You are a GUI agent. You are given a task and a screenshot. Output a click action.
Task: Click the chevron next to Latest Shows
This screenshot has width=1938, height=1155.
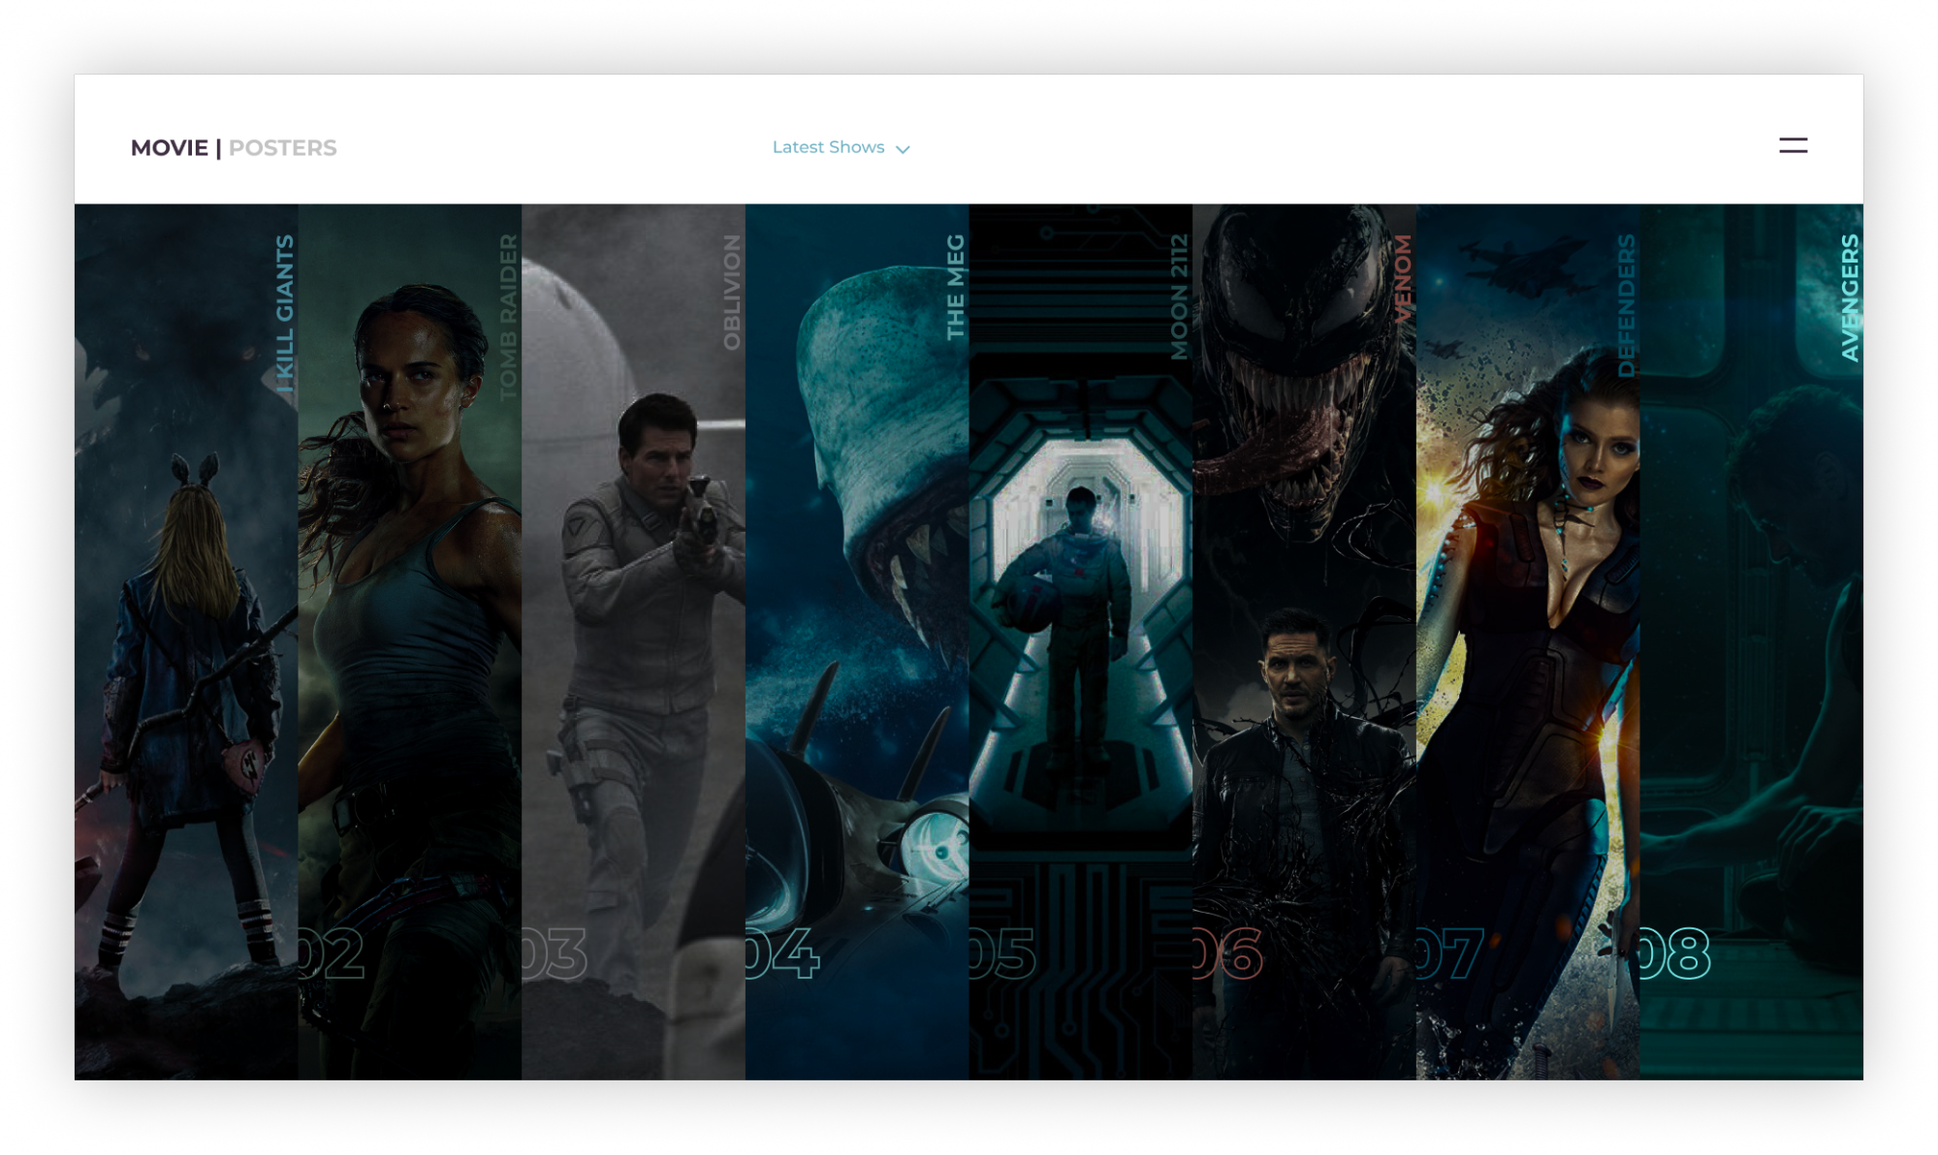click(903, 149)
